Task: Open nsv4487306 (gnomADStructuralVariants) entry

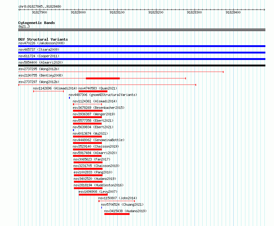Action: coord(103,95)
